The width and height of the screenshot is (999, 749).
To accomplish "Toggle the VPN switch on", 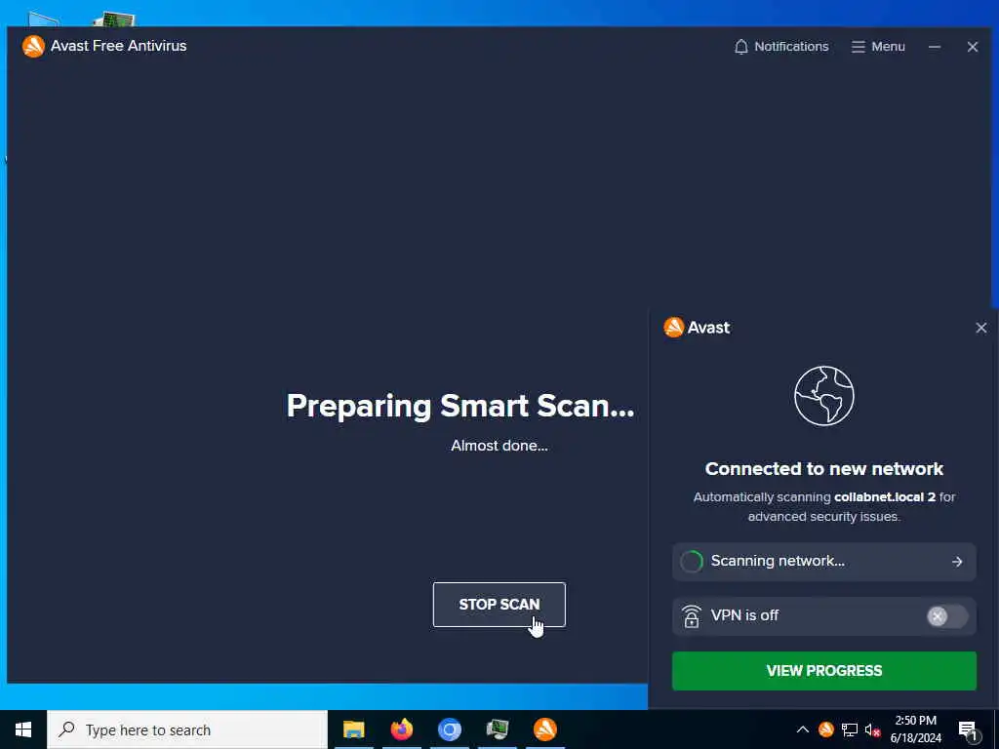I will click(x=946, y=616).
